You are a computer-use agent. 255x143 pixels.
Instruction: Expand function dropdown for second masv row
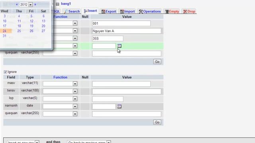75,84
